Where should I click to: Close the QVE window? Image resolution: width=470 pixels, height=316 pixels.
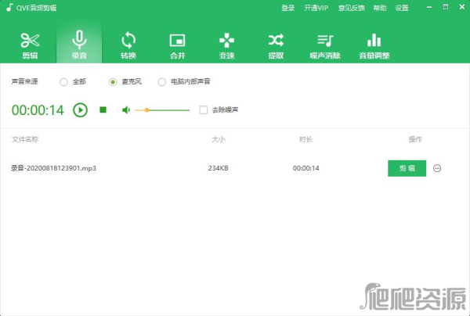462,7
